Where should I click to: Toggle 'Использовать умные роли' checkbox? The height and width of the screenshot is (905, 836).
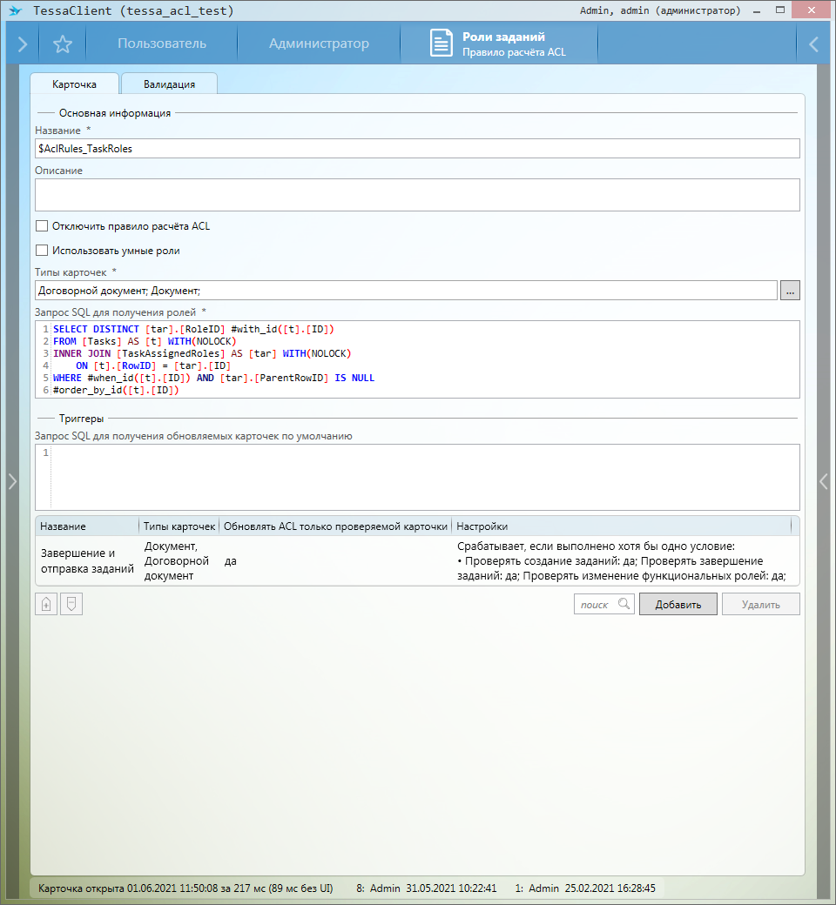(x=42, y=251)
